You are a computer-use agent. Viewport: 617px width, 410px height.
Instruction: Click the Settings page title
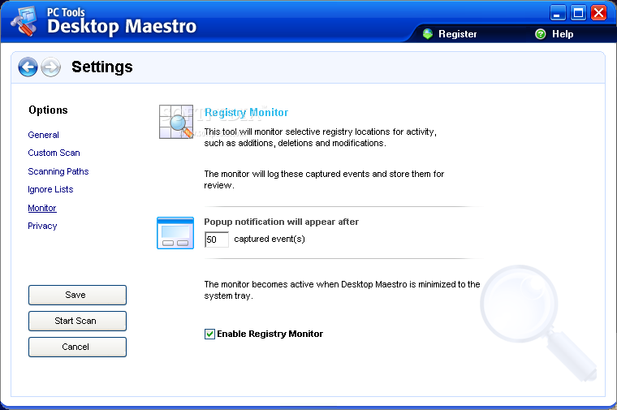(x=102, y=67)
